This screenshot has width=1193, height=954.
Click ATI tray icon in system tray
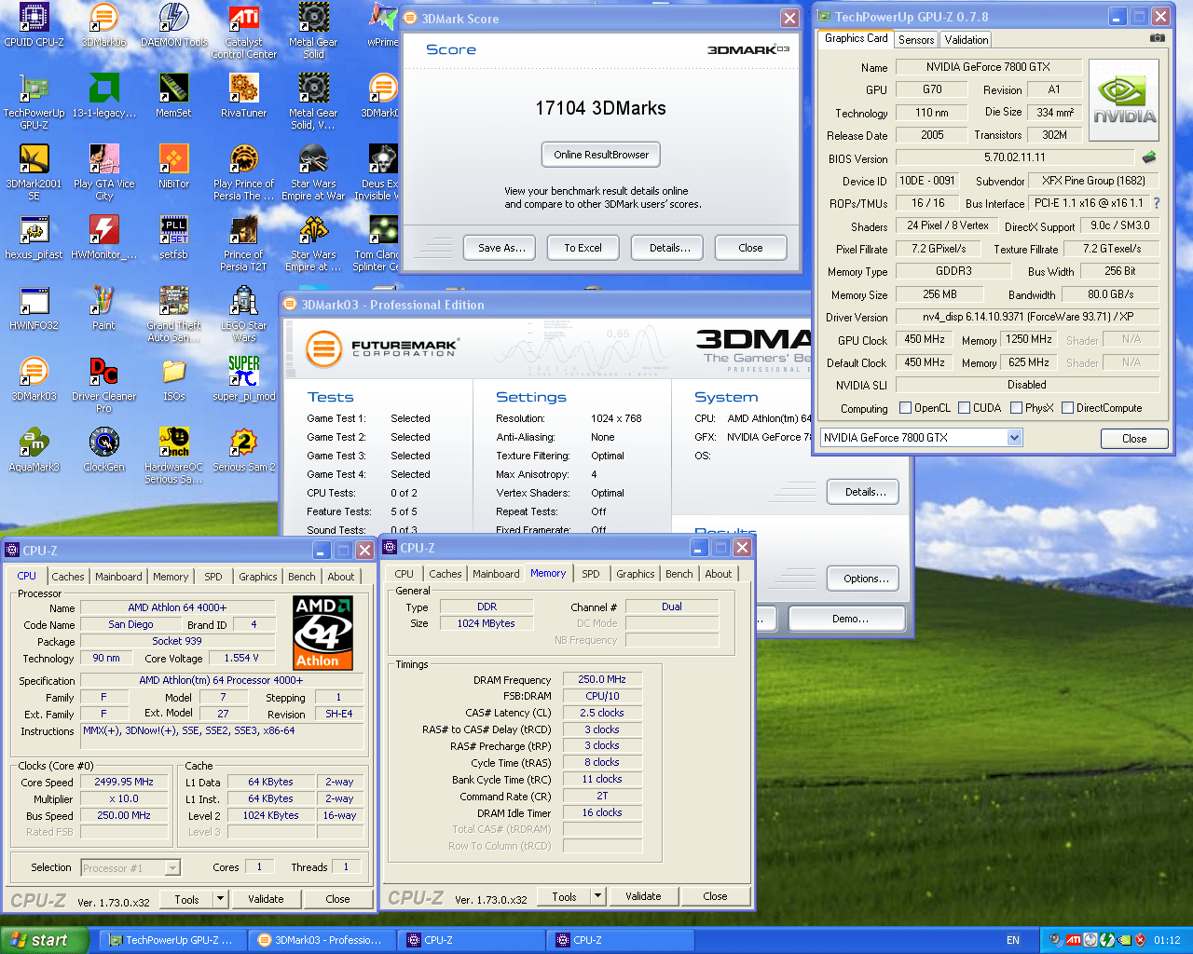(x=1073, y=940)
